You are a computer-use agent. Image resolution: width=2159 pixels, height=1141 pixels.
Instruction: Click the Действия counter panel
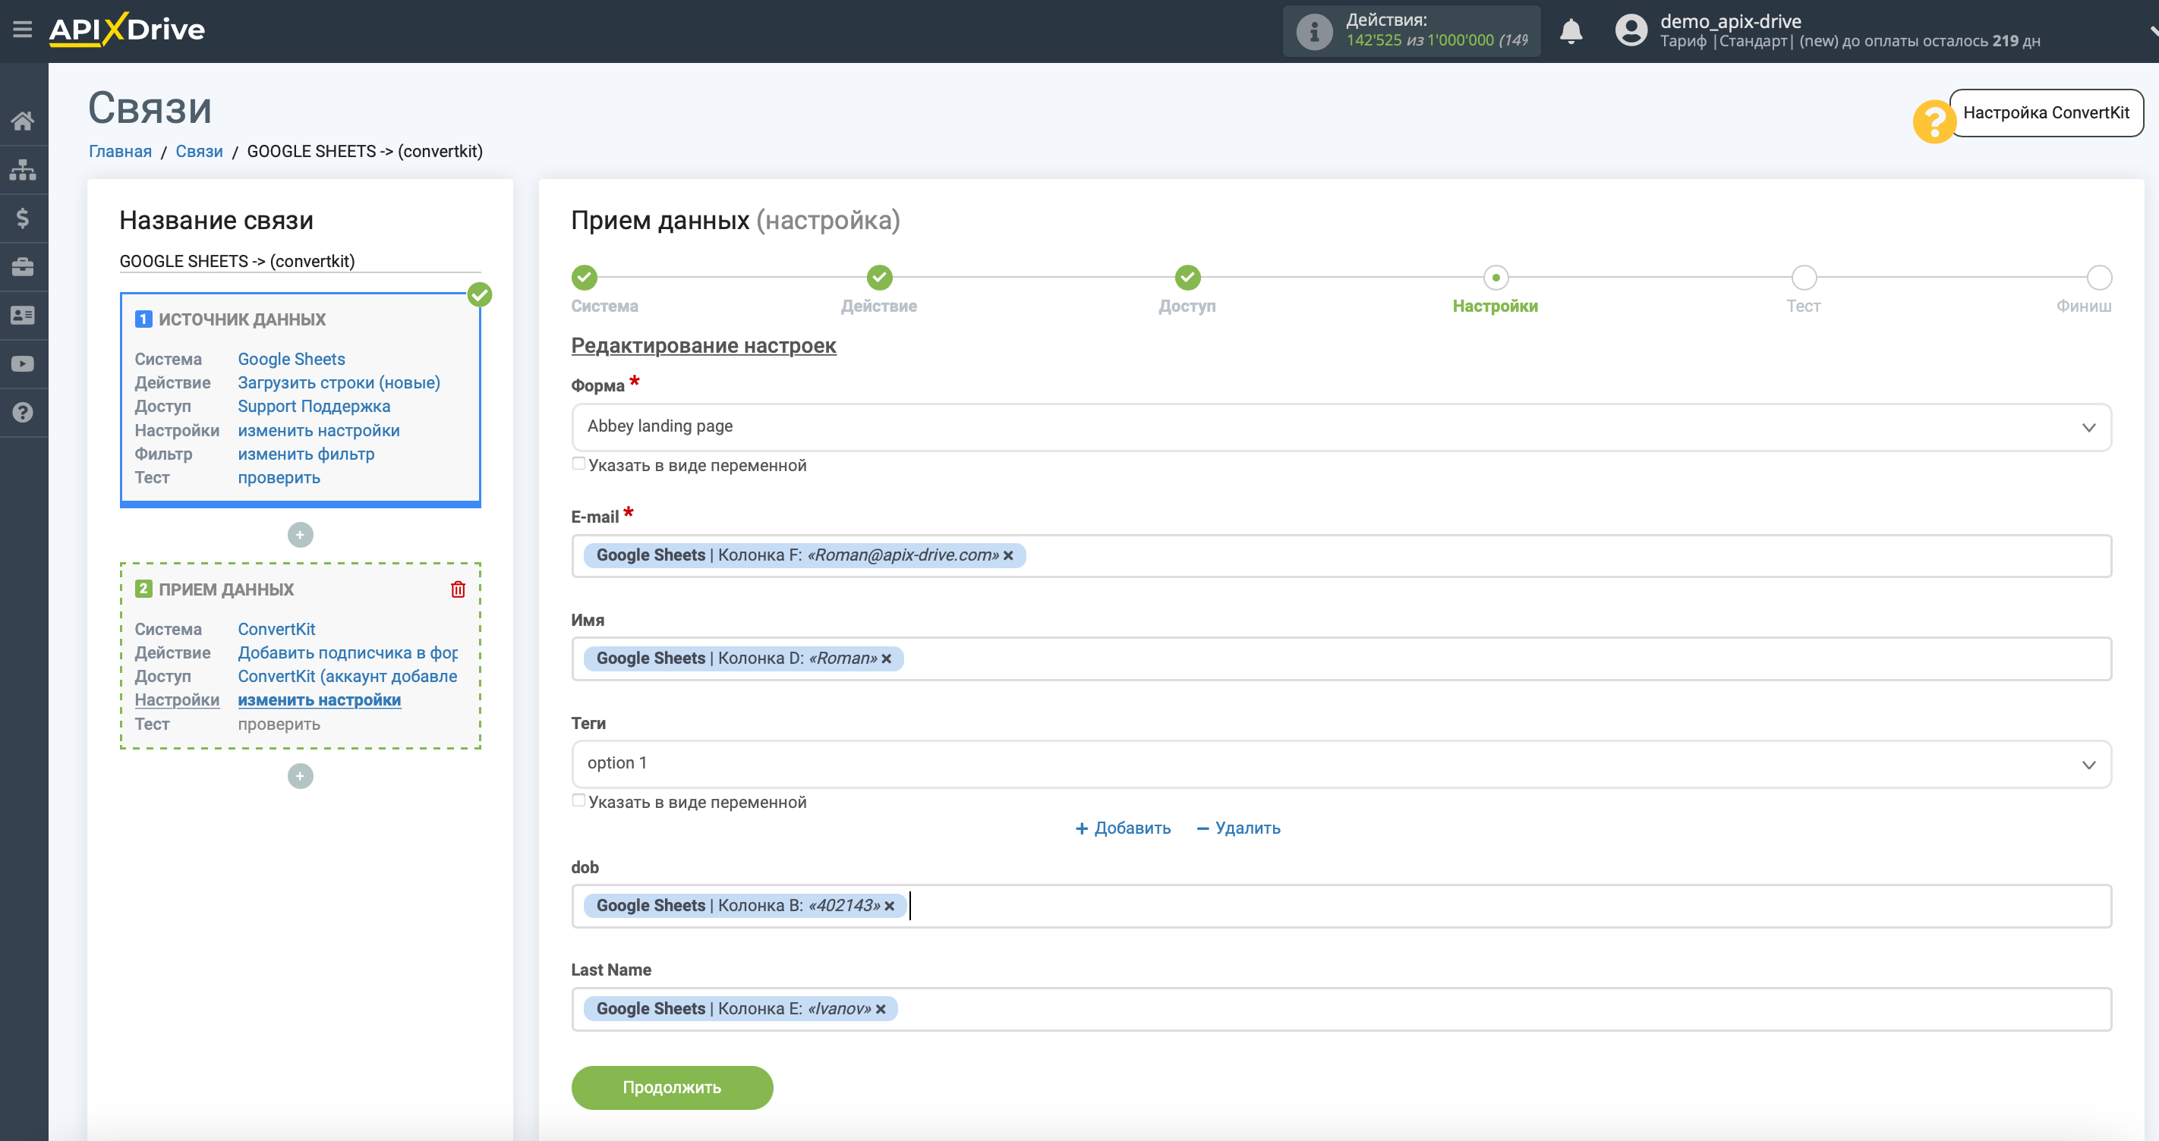(x=1411, y=31)
